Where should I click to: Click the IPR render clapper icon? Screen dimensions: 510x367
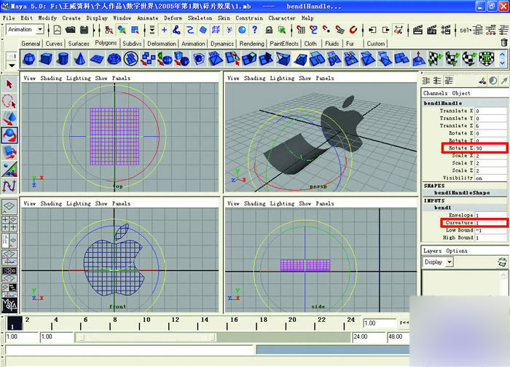coord(432,30)
